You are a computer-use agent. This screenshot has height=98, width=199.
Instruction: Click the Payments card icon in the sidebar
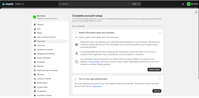(35, 41)
